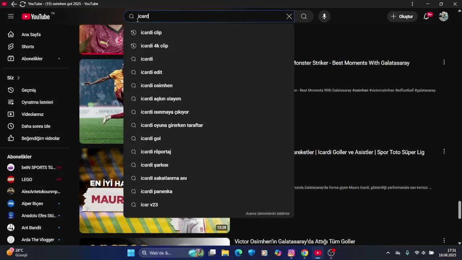Select suggestion 'icardi aşkın olayım'
This screenshot has width=462, height=260.
(x=209, y=99)
